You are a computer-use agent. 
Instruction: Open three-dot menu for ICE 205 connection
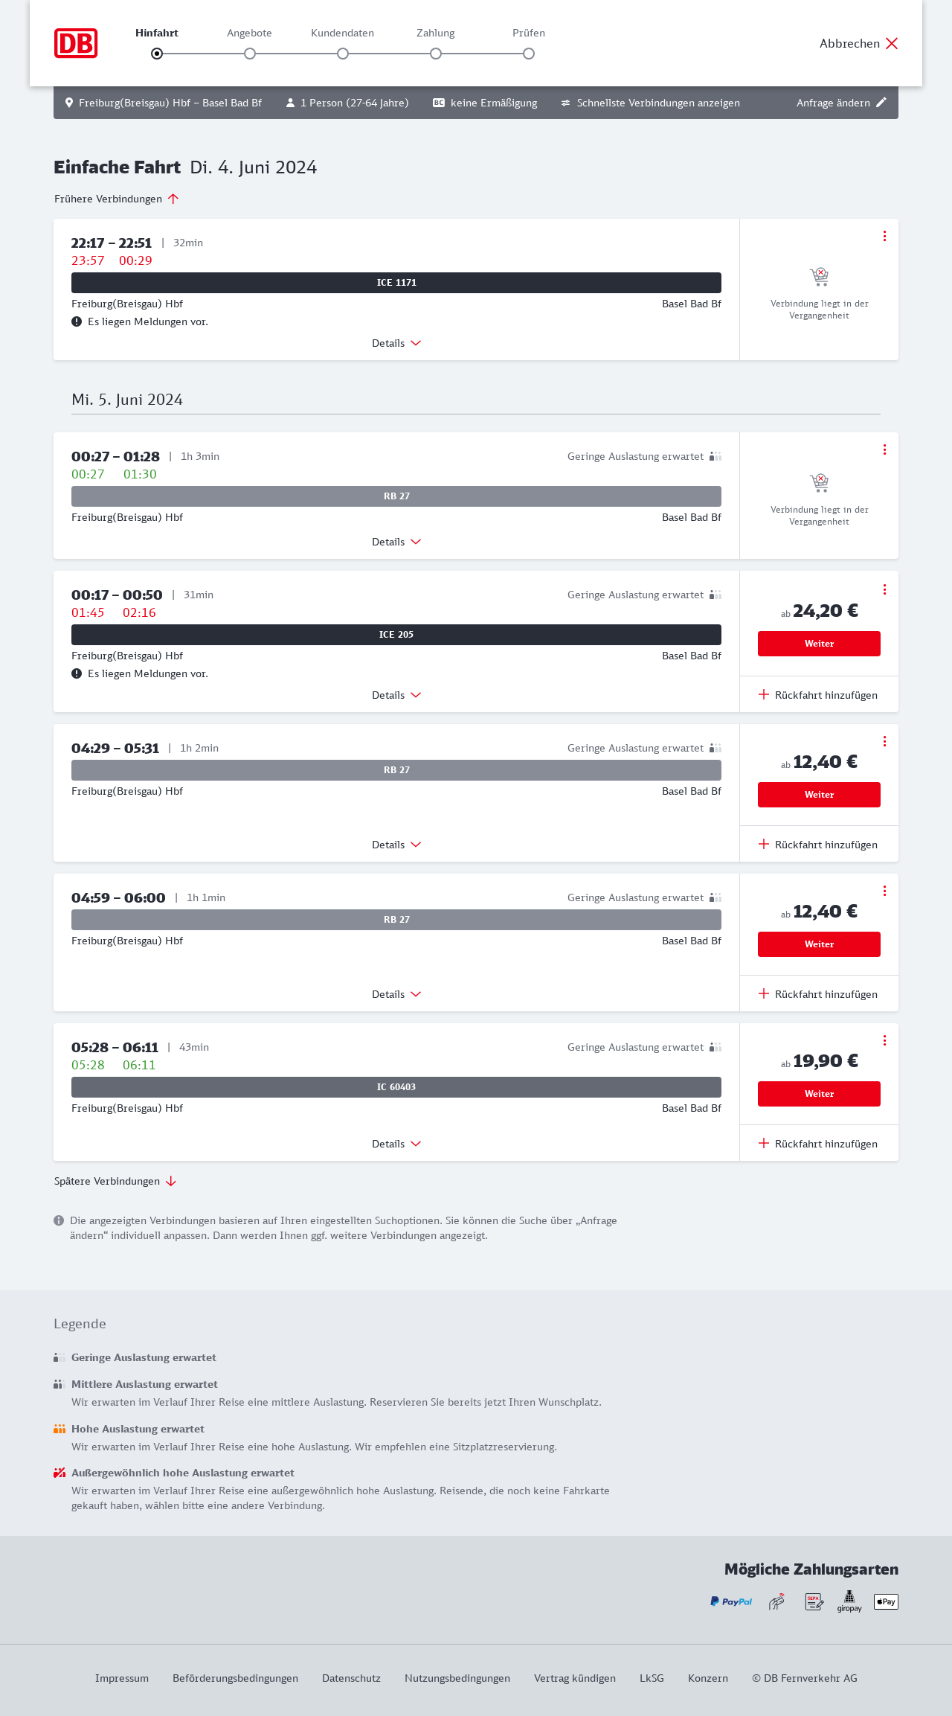(884, 589)
